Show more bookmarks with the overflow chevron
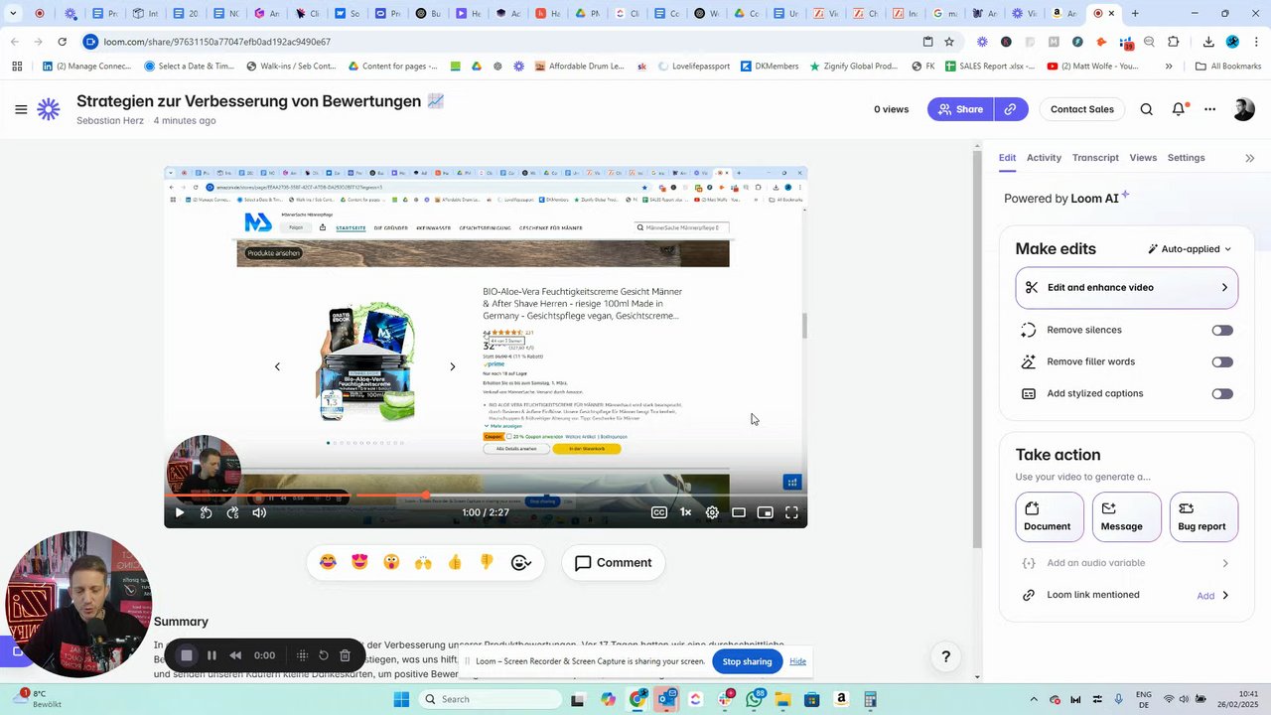 [1169, 67]
